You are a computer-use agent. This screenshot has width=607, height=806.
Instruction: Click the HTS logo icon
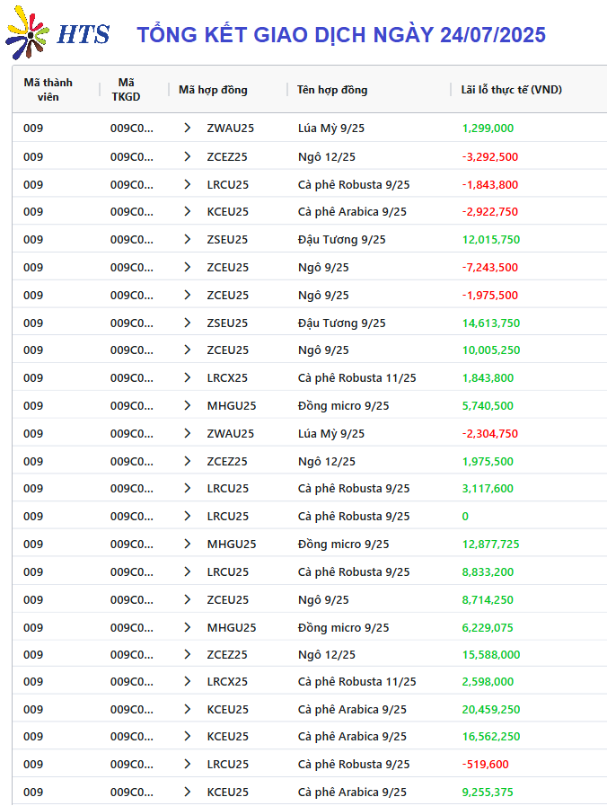click(27, 32)
